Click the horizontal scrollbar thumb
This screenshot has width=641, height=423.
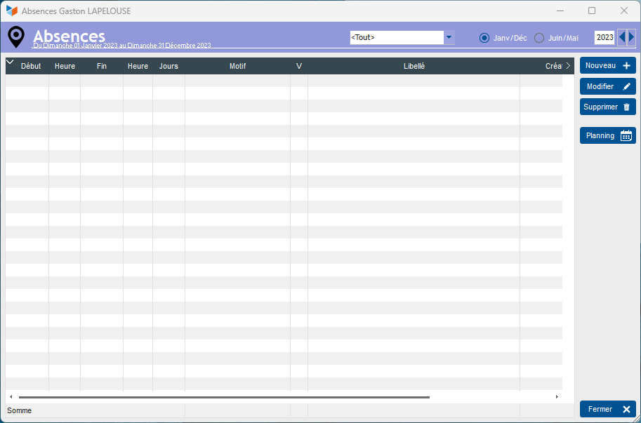coord(224,397)
